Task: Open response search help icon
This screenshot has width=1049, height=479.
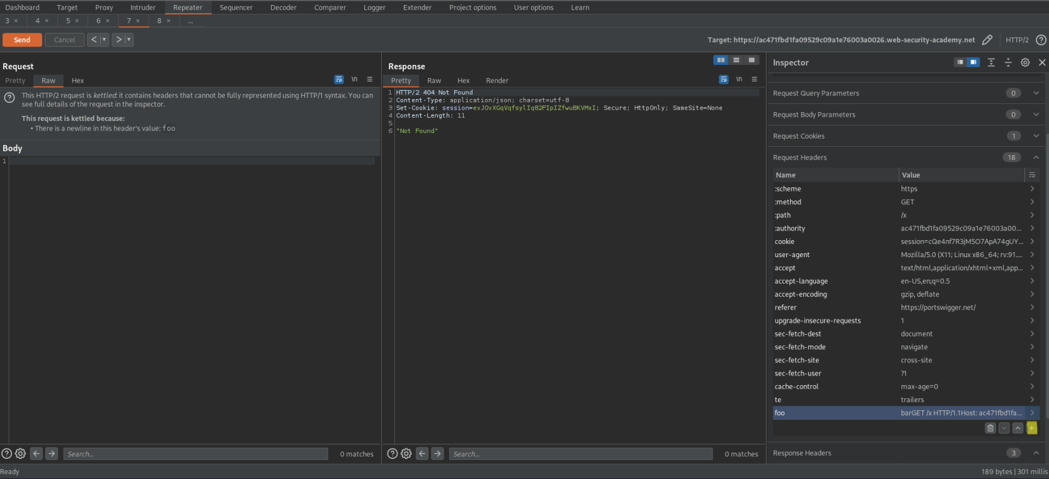Action: coord(392,454)
